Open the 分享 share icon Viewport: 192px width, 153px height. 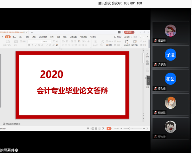click(127, 37)
